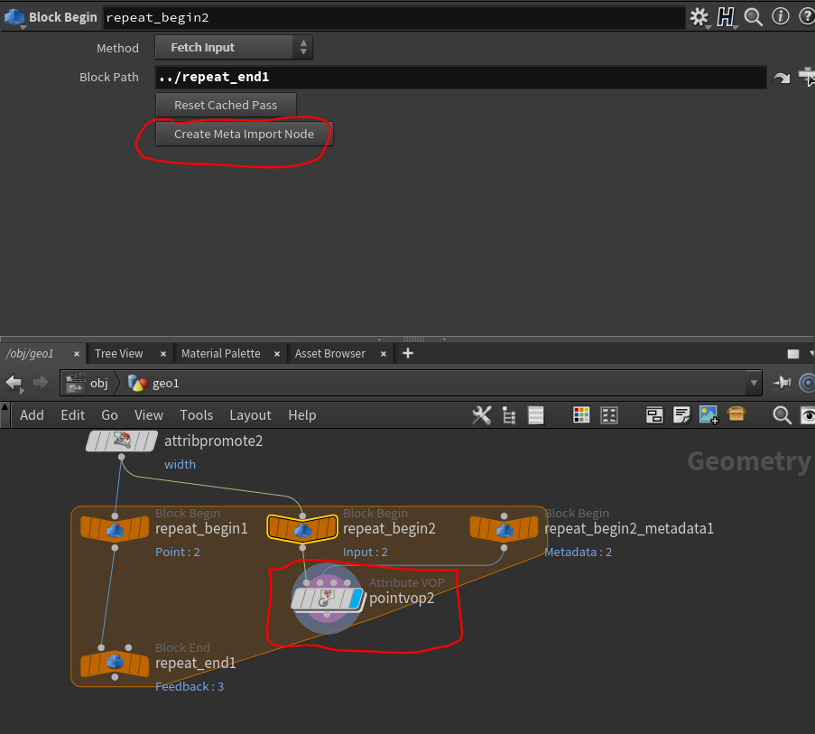Open the Method dropdown showing Fetch Input

pos(233,47)
